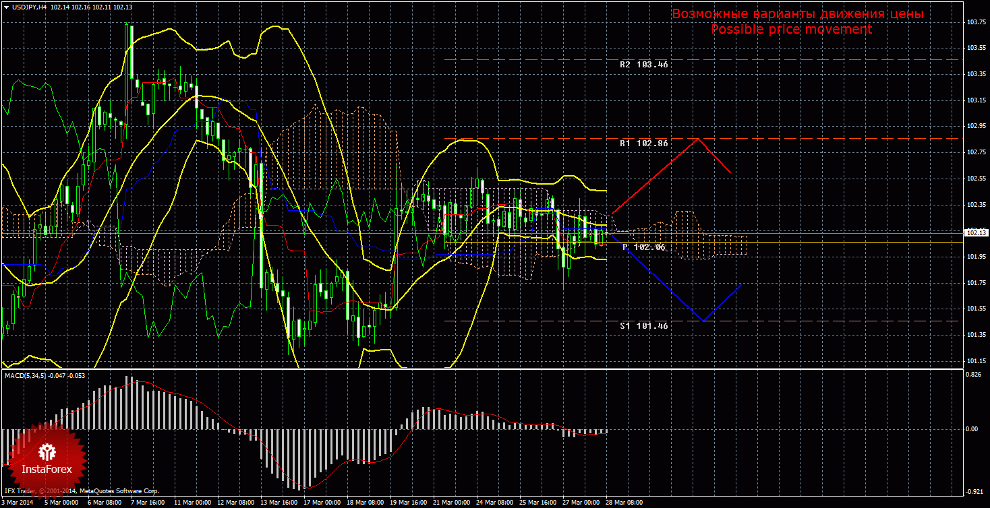Open the chart menu arrow beside USDJPY,H4
Screen dimensions: 990x508
coord(5,7)
